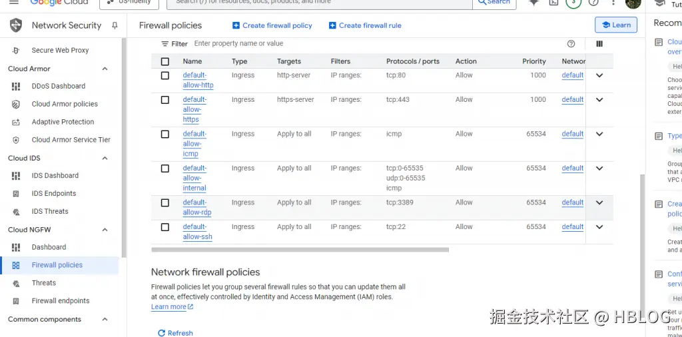Click the DDoS Dashboard icon
This screenshot has height=337, width=682.
point(17,87)
